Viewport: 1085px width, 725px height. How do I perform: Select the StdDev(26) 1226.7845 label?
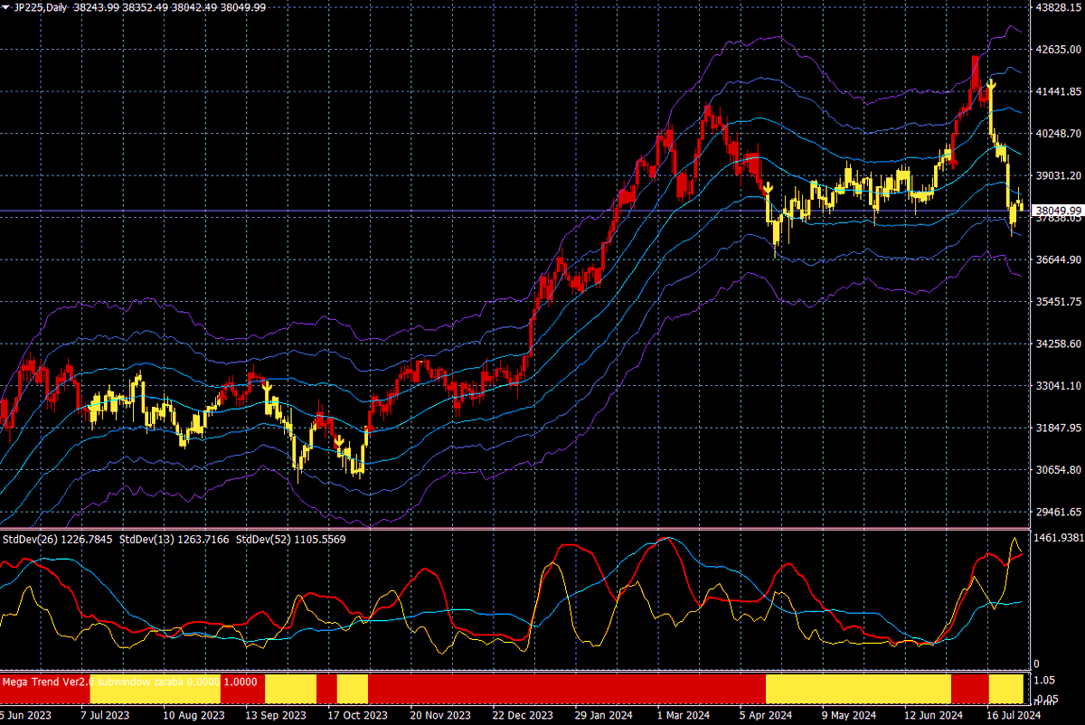pos(58,539)
